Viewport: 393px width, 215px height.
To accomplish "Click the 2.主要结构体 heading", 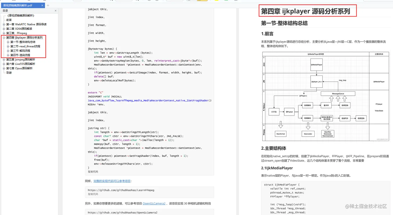I will pos(274,148).
